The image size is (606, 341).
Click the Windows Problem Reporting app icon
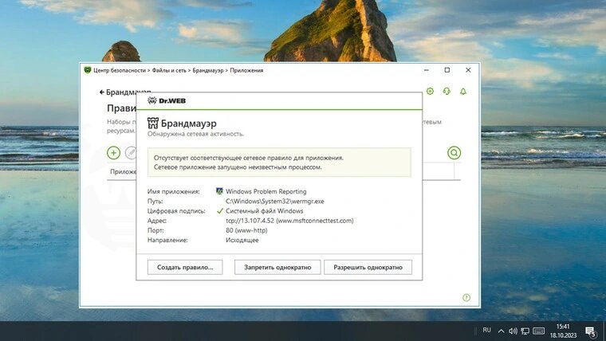coord(219,191)
